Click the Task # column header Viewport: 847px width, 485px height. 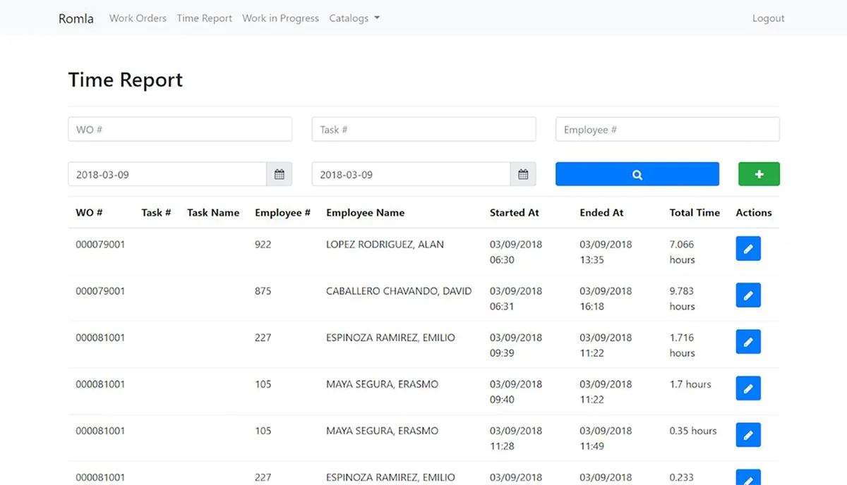point(156,212)
